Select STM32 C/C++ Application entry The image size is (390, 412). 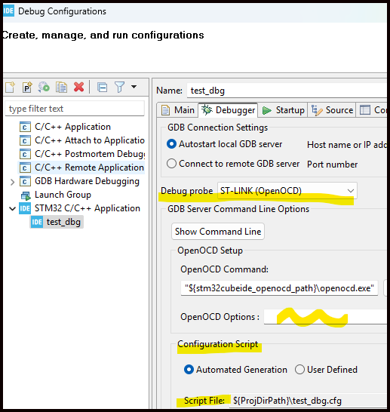(88, 208)
